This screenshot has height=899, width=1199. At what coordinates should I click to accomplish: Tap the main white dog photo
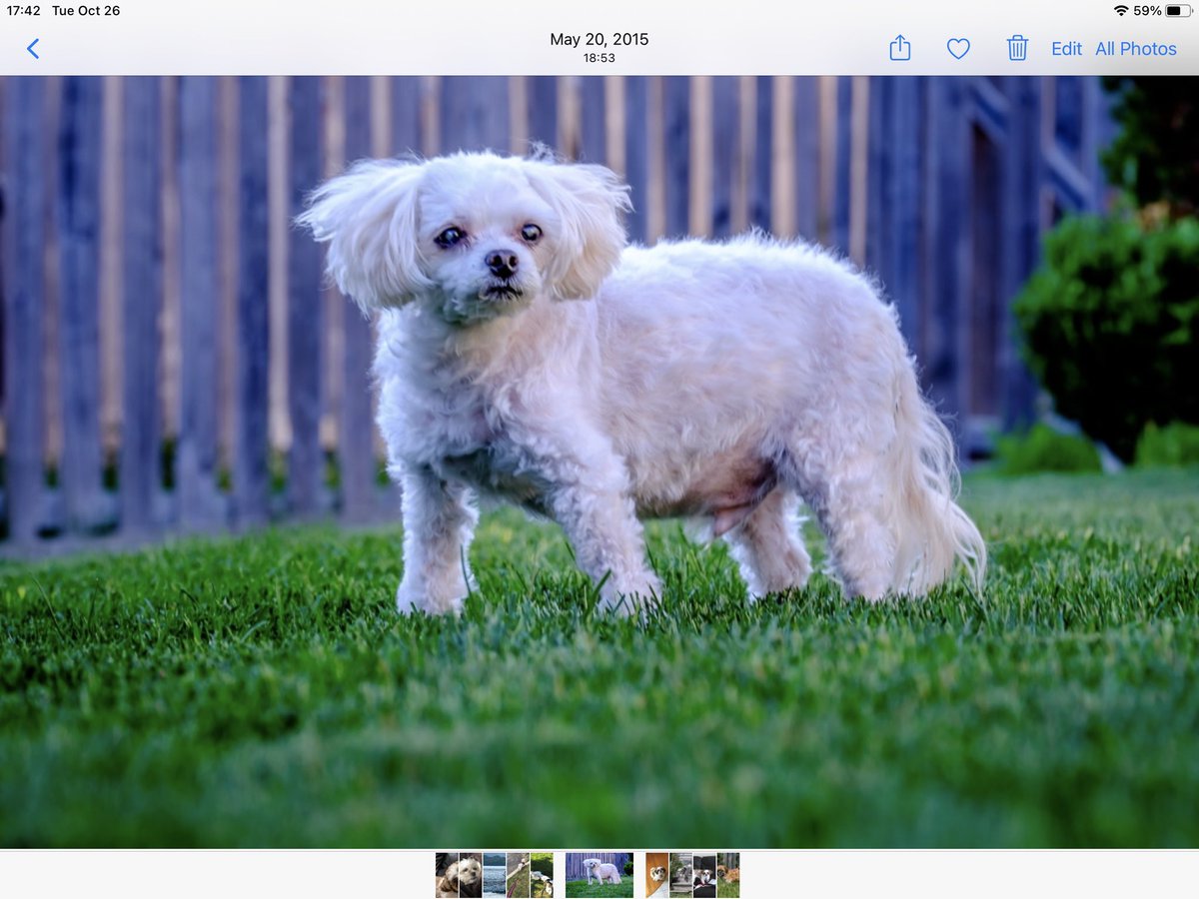(x=599, y=461)
